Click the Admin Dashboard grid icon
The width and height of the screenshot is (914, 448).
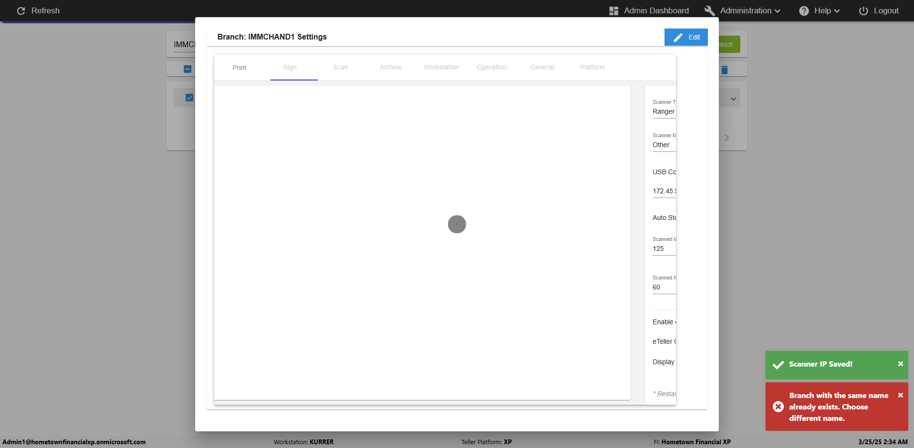point(614,11)
